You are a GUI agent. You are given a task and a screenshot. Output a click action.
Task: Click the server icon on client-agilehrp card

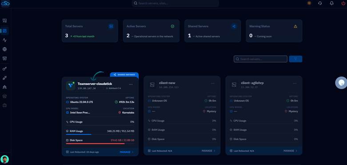click(x=234, y=85)
